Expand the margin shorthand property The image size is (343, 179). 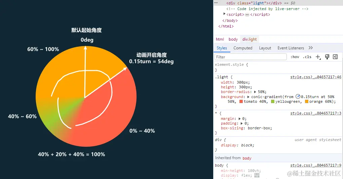(239, 119)
